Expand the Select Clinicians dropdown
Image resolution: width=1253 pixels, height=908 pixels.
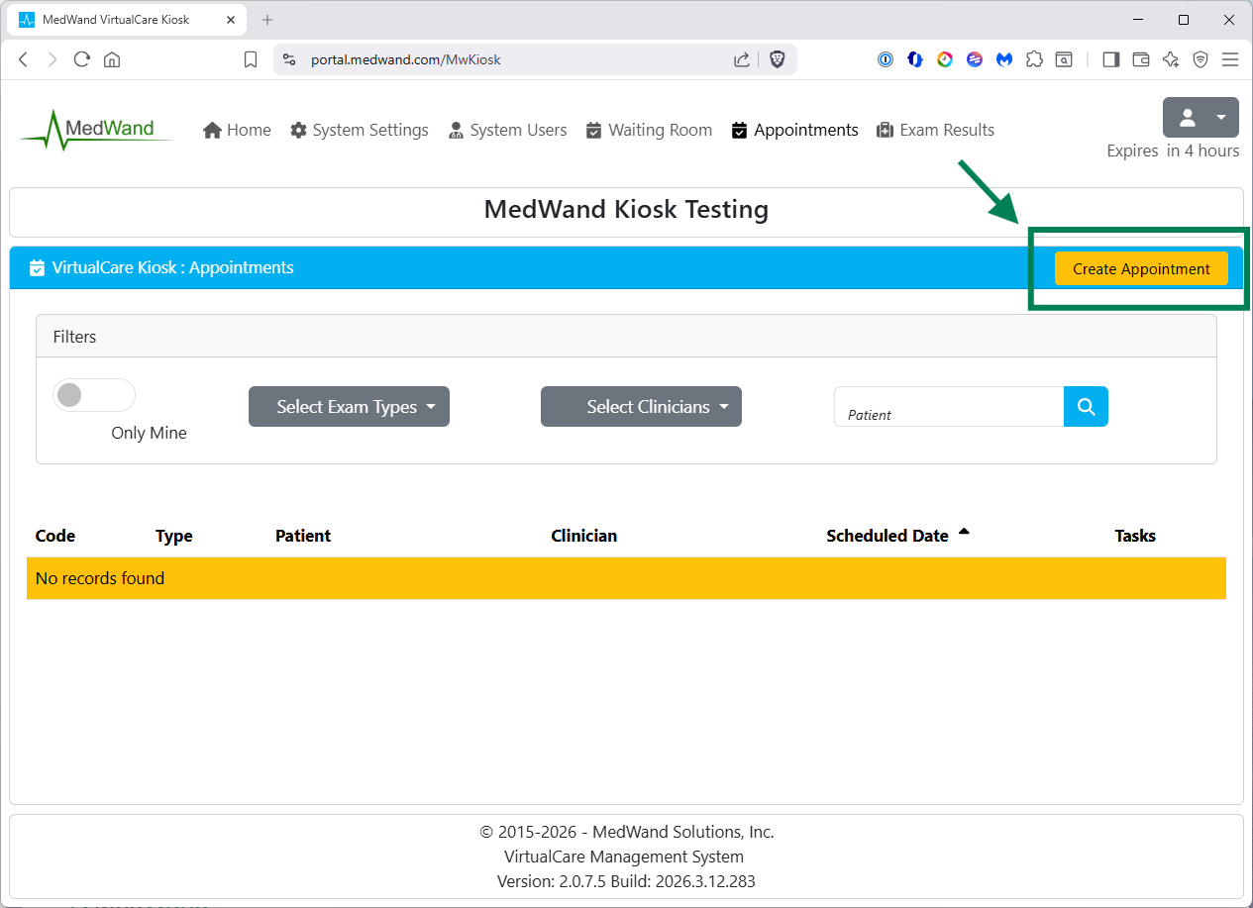click(641, 407)
